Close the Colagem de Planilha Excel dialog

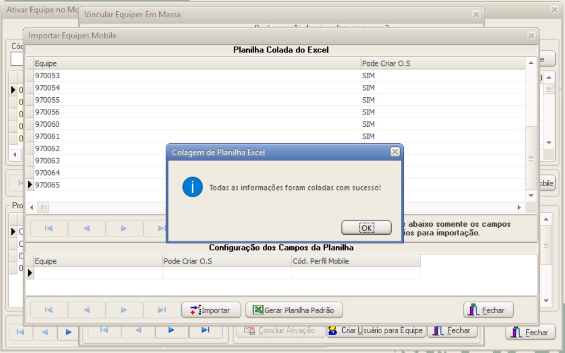pyautogui.click(x=395, y=152)
